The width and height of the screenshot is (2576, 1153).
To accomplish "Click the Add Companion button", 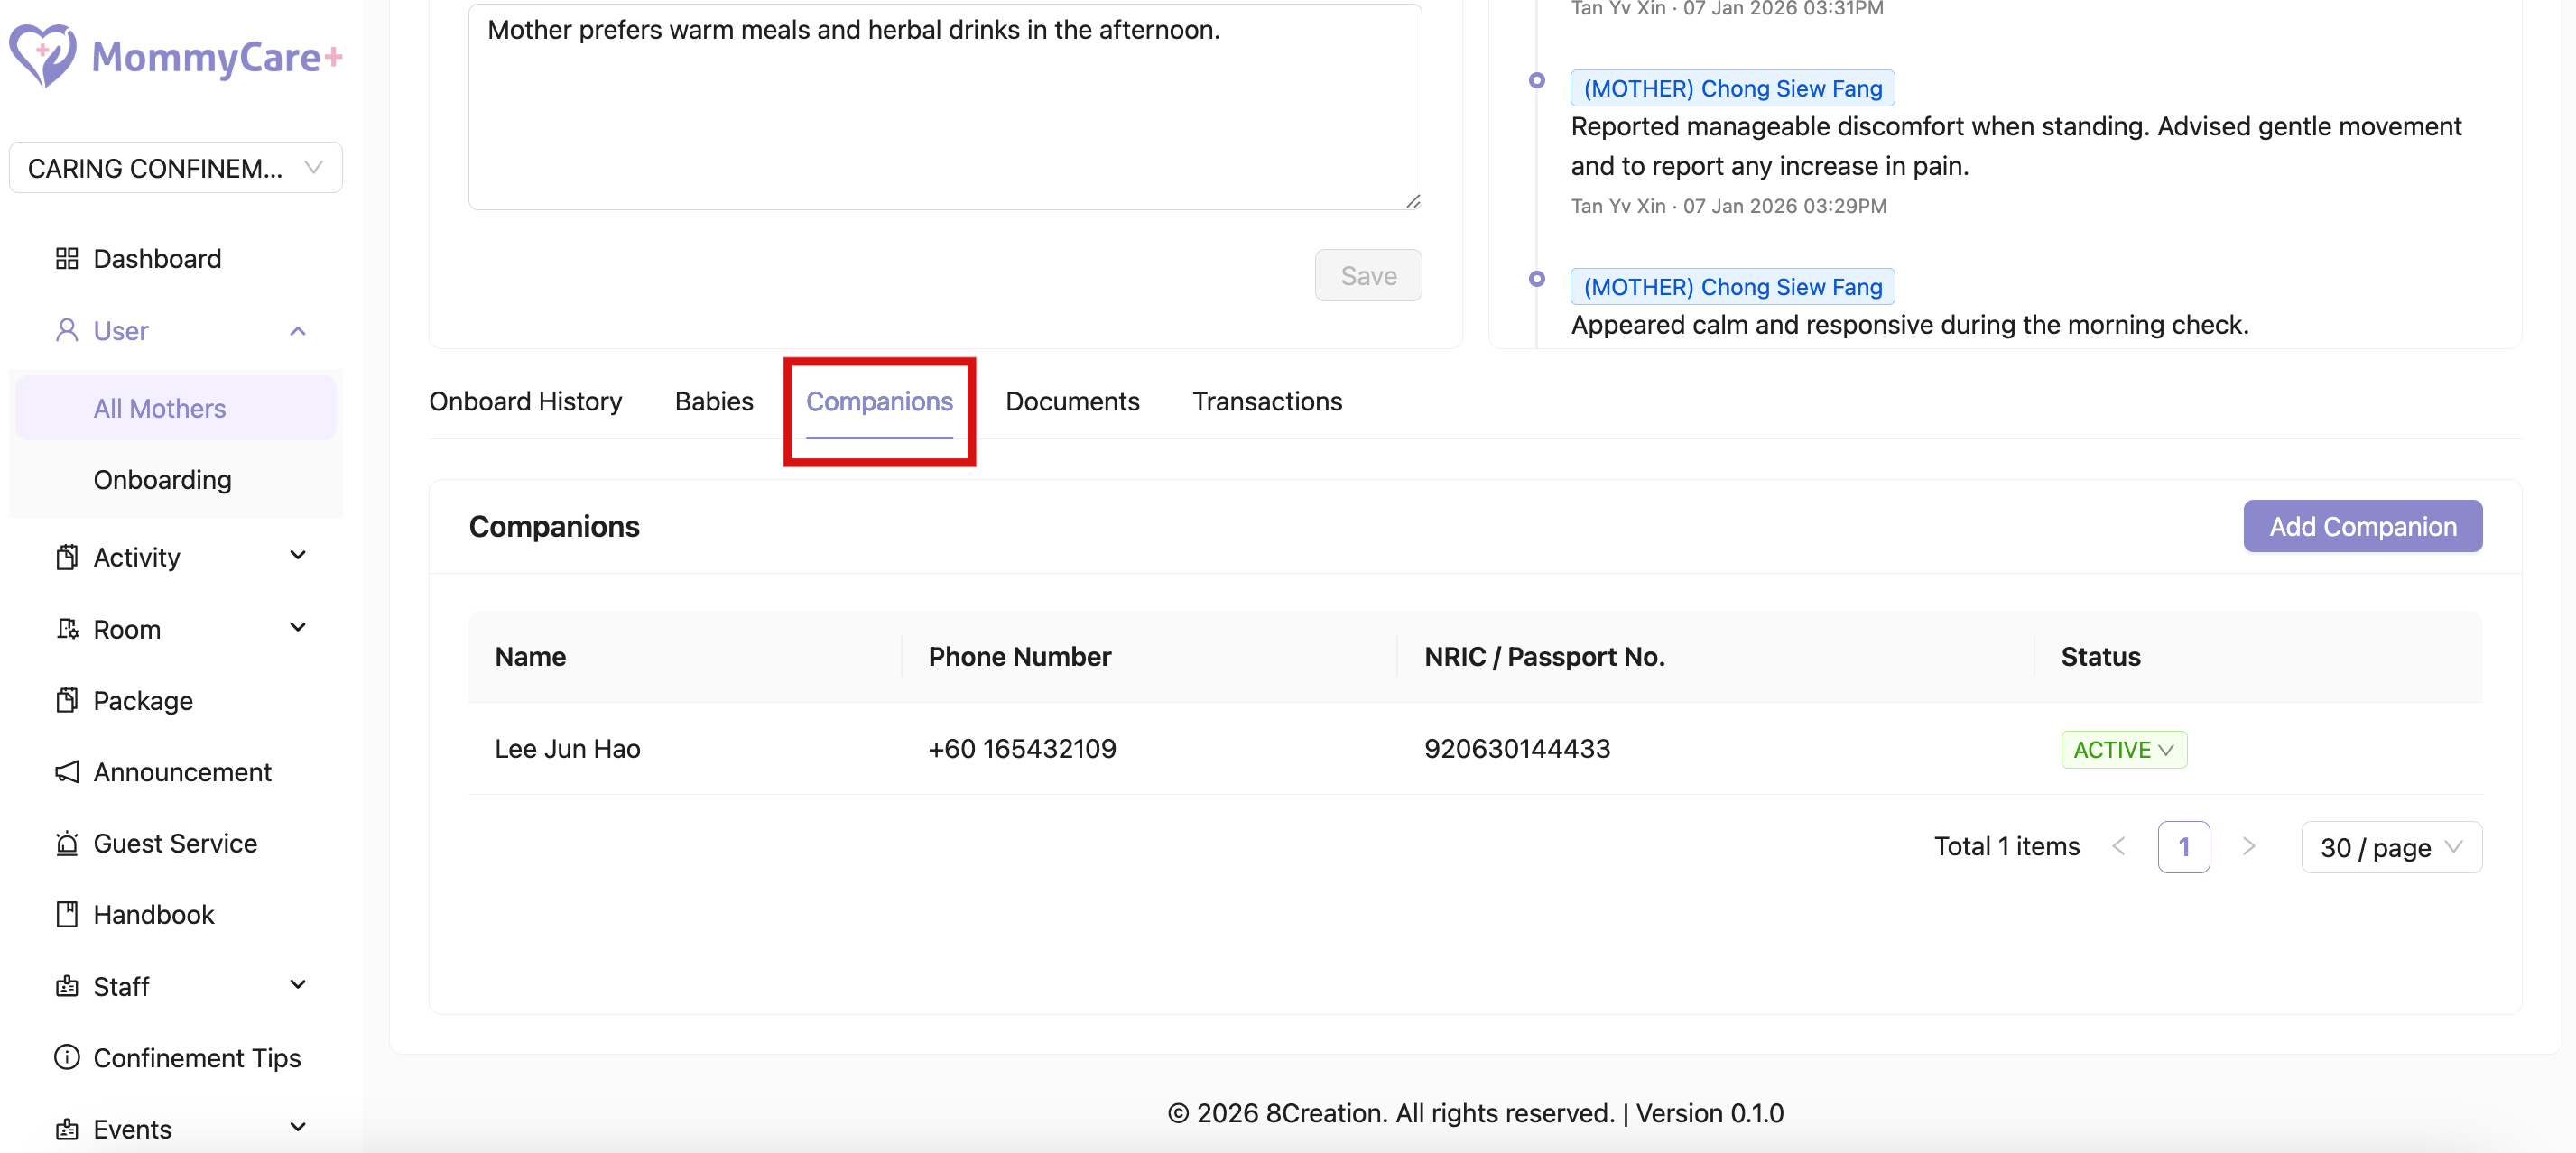I will [x=2362, y=527].
